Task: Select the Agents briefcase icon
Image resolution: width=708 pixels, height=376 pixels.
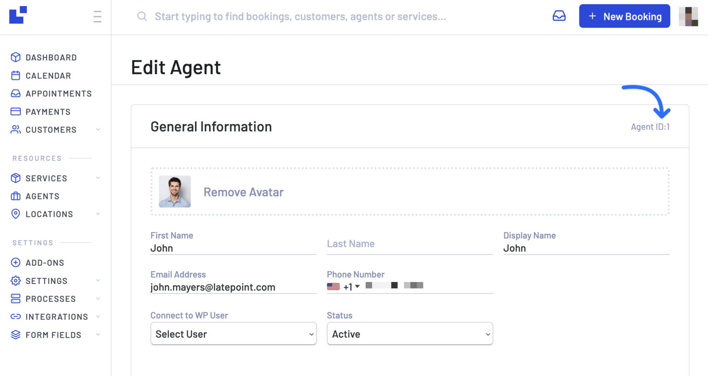Action: (x=15, y=196)
